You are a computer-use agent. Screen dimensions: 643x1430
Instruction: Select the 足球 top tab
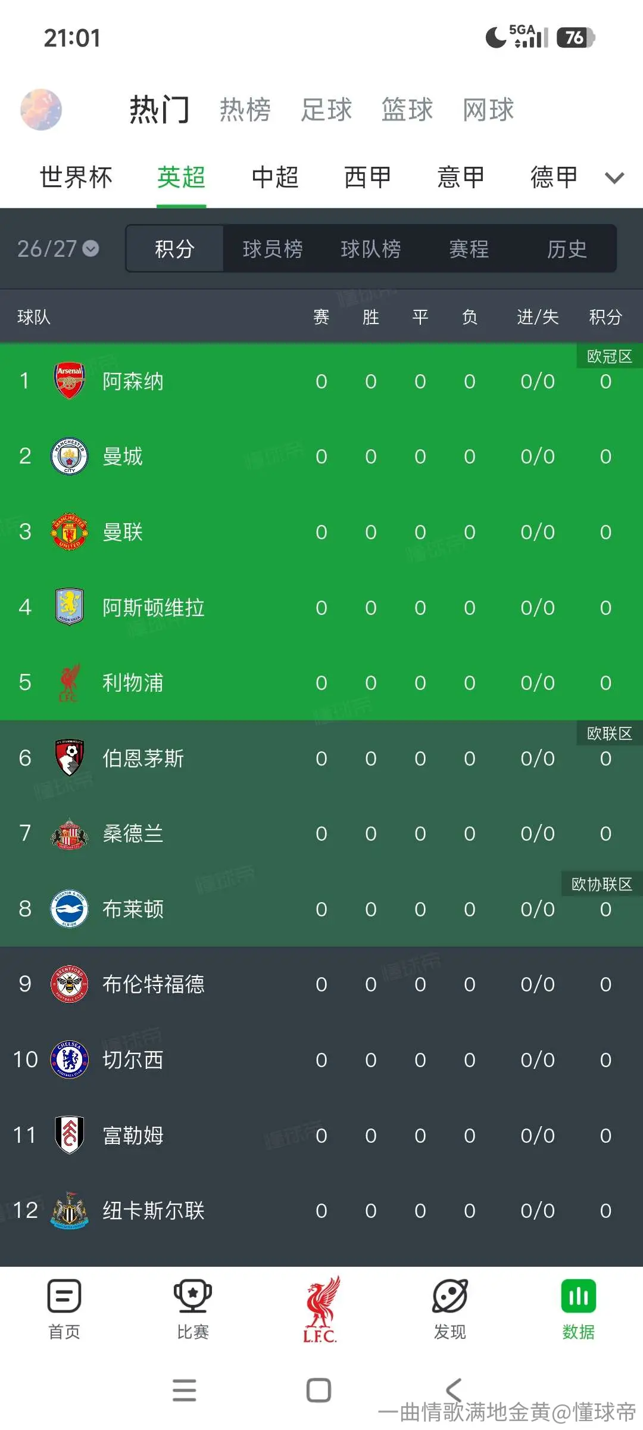326,110
